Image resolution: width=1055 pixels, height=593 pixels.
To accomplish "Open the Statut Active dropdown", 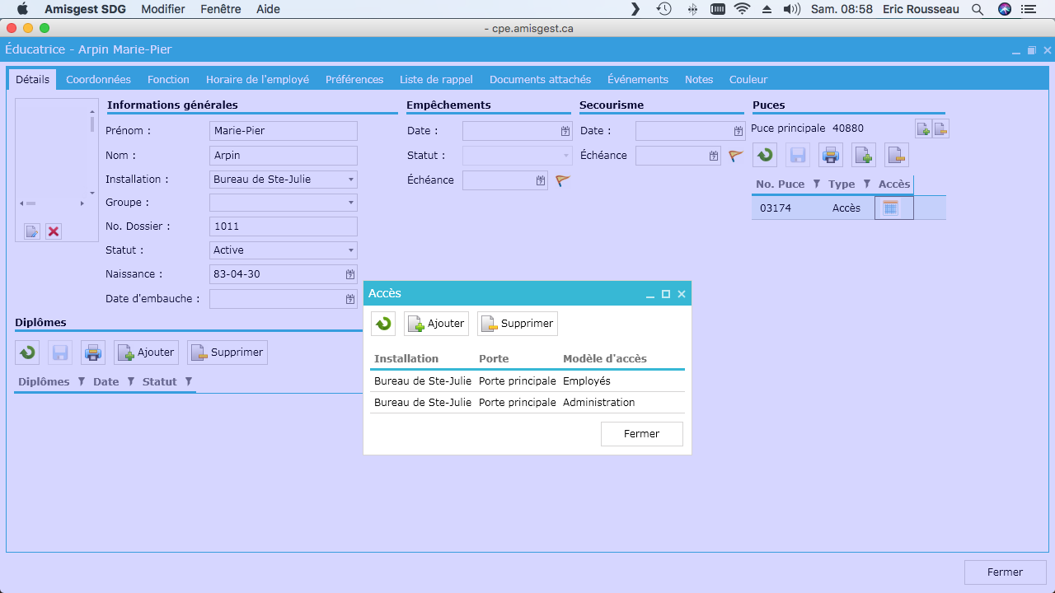I will coord(351,250).
